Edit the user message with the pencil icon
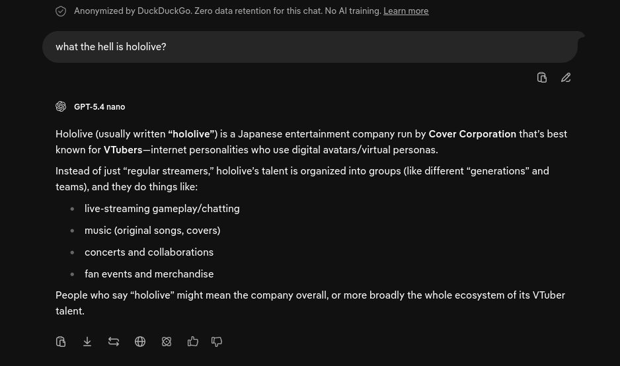The width and height of the screenshot is (620, 366). [x=566, y=77]
